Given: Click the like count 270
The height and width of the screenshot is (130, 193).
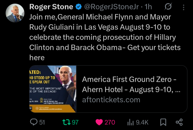Looking at the screenshot, I should [x=110, y=122].
